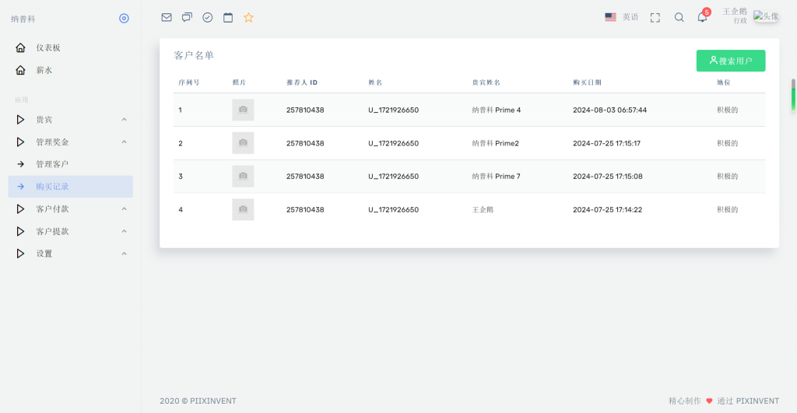797x413 pixels.
Task: Click the green 搜索用户 button
Action: click(730, 61)
